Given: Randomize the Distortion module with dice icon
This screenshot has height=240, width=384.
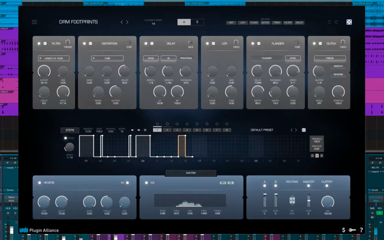Looking at the screenshot, I should point(90,43).
